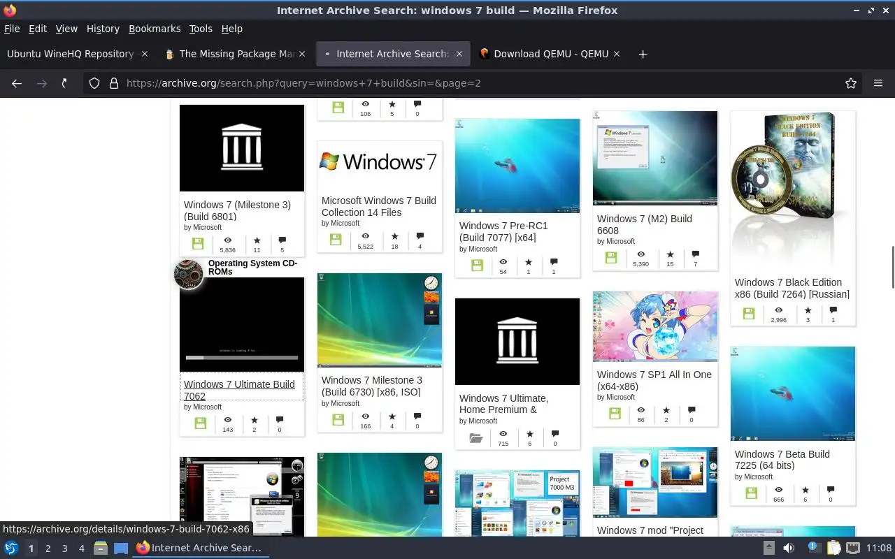Open Windows 7 Milestone 3 (Build 6730) link
This screenshot has width=895, height=559.
pos(372,386)
